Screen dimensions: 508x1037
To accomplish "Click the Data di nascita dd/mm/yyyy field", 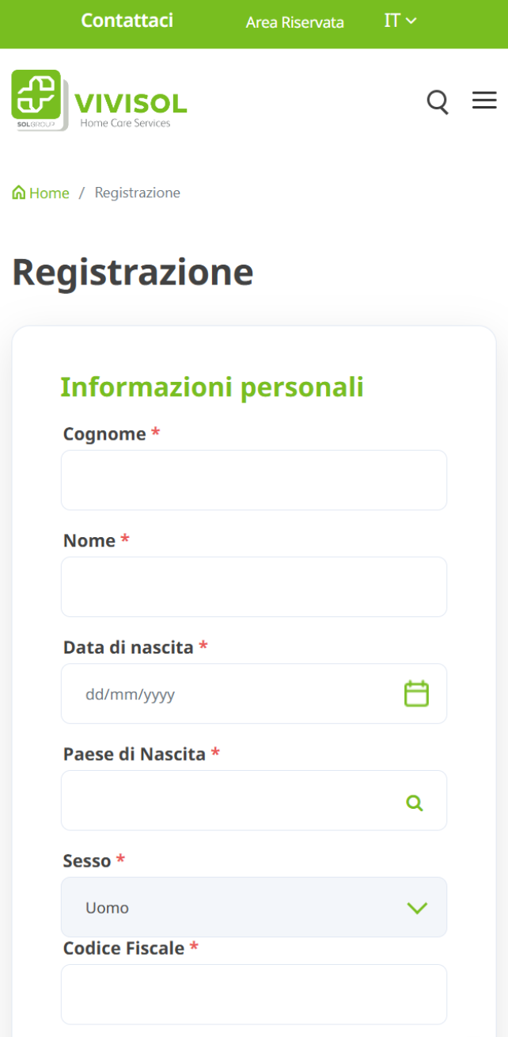I will (x=198, y=692).
